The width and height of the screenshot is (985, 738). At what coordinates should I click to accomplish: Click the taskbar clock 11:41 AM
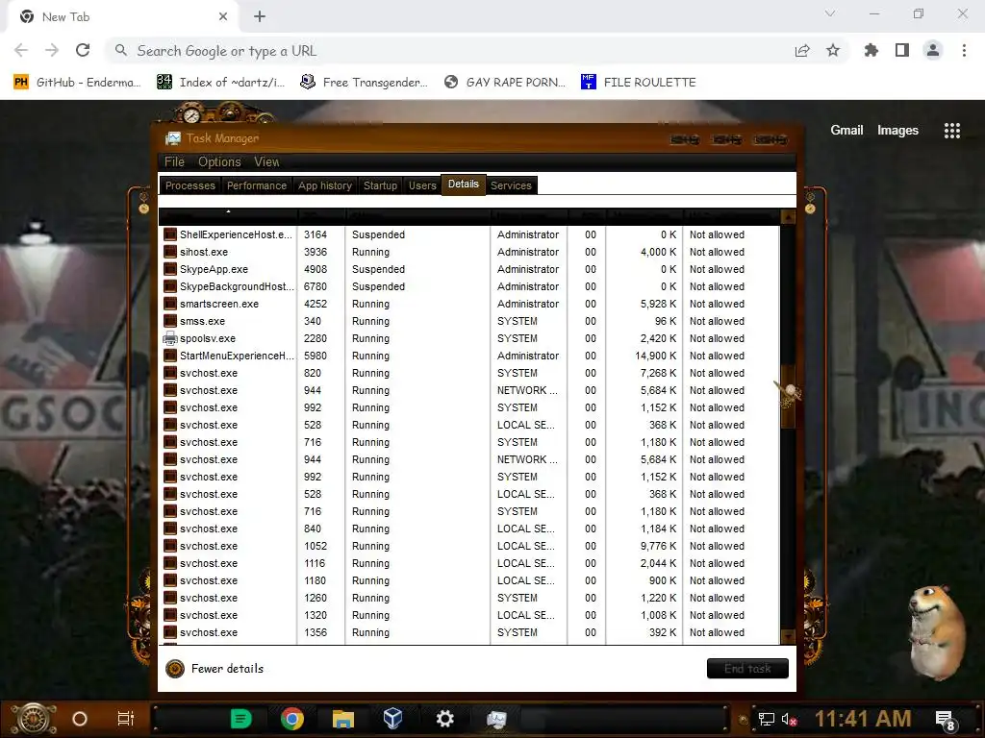(863, 719)
